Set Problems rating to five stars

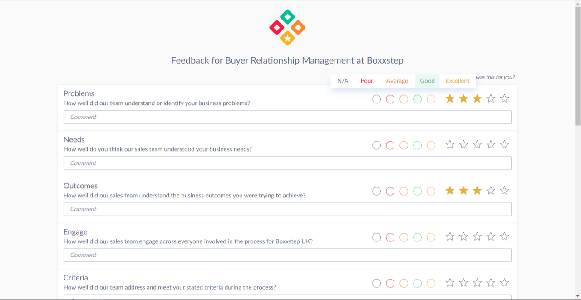[504, 98]
